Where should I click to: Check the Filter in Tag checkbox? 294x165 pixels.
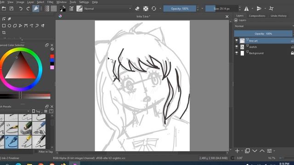click(36, 152)
